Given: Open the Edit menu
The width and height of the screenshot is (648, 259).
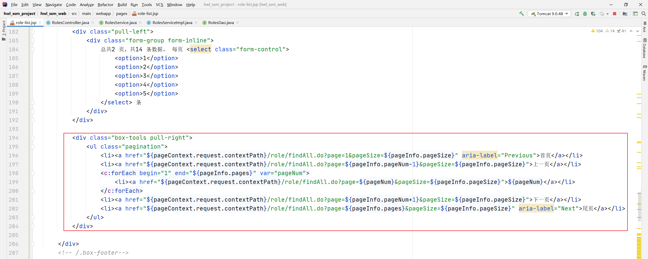Looking at the screenshot, I should (25, 5).
